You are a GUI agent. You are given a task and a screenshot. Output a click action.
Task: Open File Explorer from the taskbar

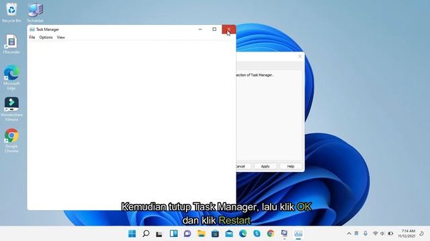pos(202,234)
